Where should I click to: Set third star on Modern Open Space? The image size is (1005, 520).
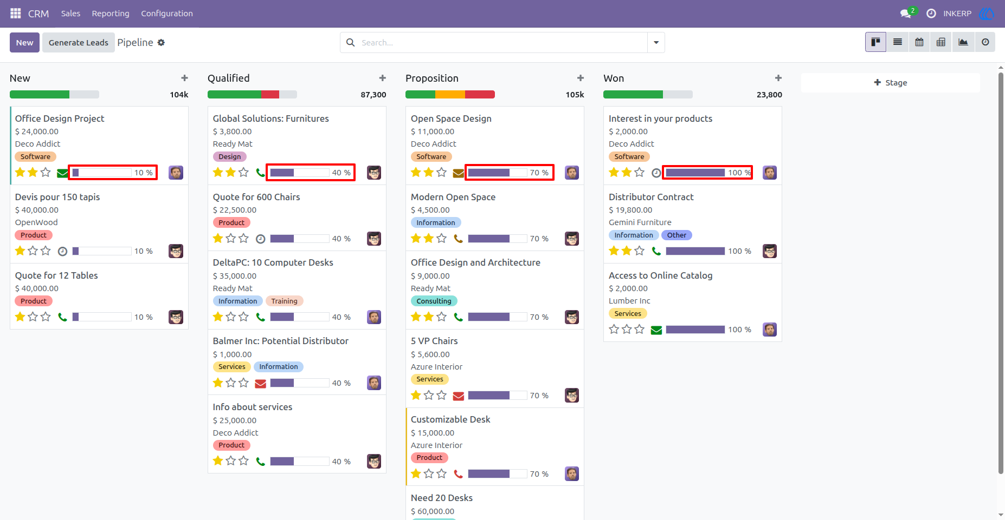(x=441, y=238)
